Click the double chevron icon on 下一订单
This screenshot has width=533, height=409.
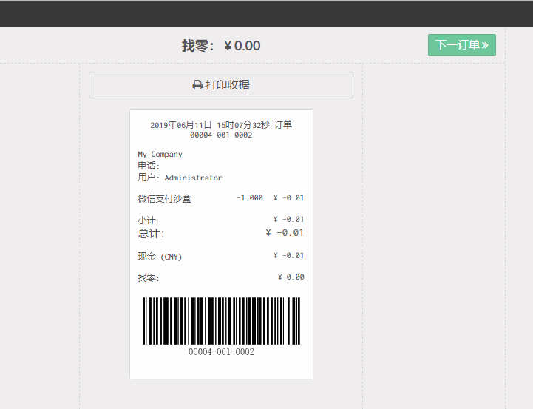pos(485,45)
